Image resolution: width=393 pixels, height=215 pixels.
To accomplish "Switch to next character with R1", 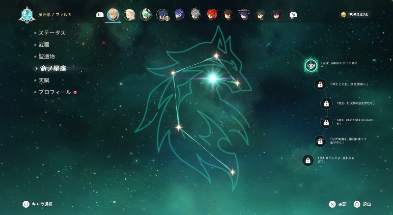I will point(293,15).
